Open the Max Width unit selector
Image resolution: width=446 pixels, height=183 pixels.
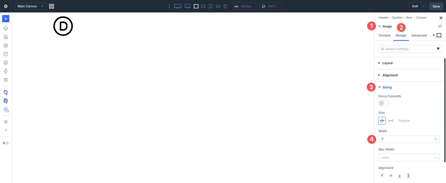(436, 158)
